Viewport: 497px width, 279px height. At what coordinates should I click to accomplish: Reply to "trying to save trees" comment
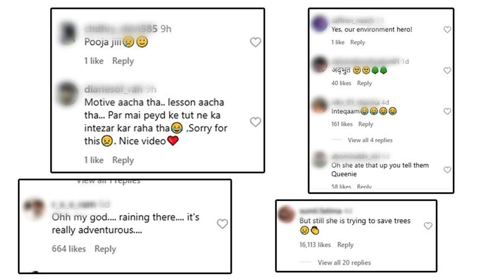pyautogui.click(x=345, y=245)
